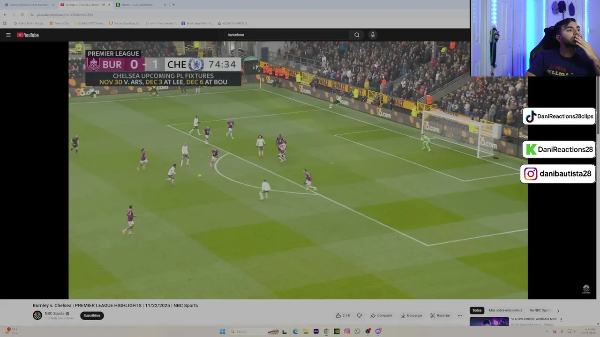The width and height of the screenshot is (600, 337).
Task: Close the 'Stream - Kick Dashboard' tab
Action: click(x=165, y=5)
